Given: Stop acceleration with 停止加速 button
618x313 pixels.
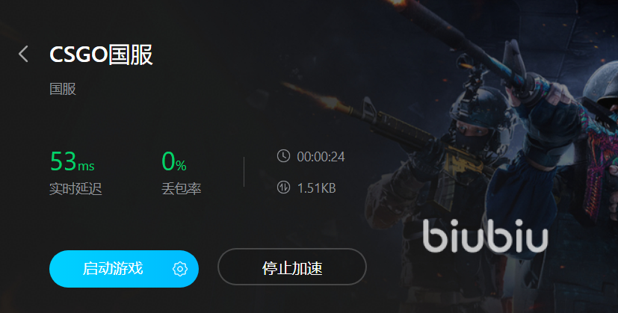Looking at the screenshot, I should (x=292, y=267).
